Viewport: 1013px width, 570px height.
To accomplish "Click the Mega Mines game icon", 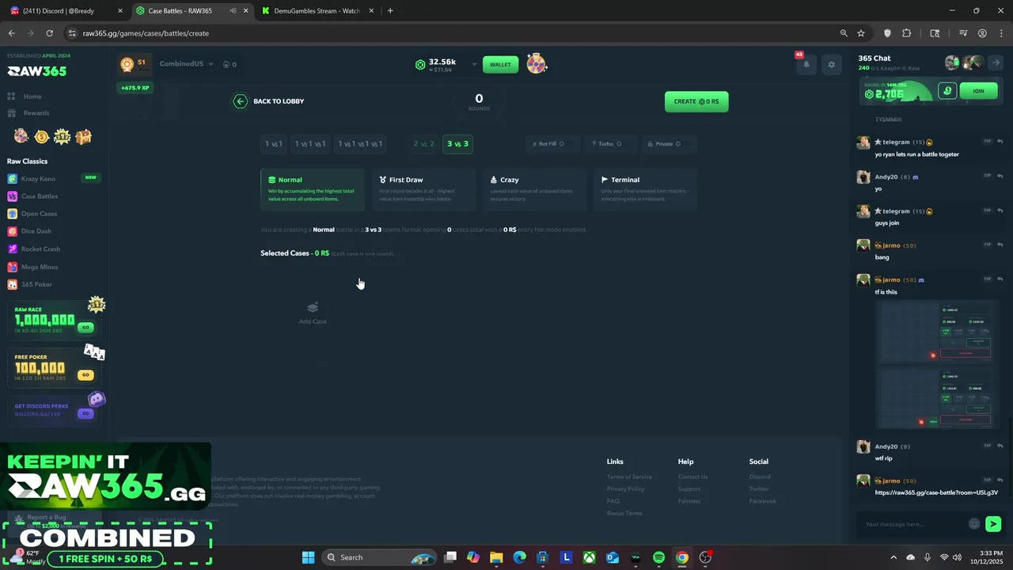I will tap(12, 267).
